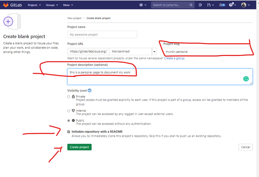This screenshot has width=259, height=177.
Task: Select the Private visibility radio button
Action: (x=69, y=97)
